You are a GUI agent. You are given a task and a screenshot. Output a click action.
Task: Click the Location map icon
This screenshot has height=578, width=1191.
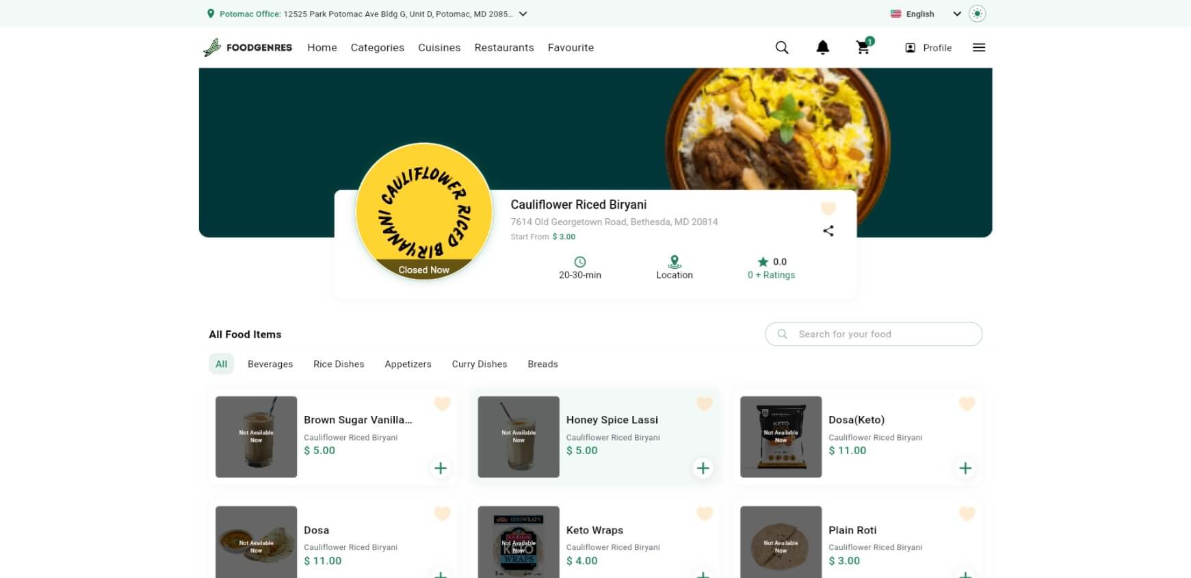tap(675, 261)
